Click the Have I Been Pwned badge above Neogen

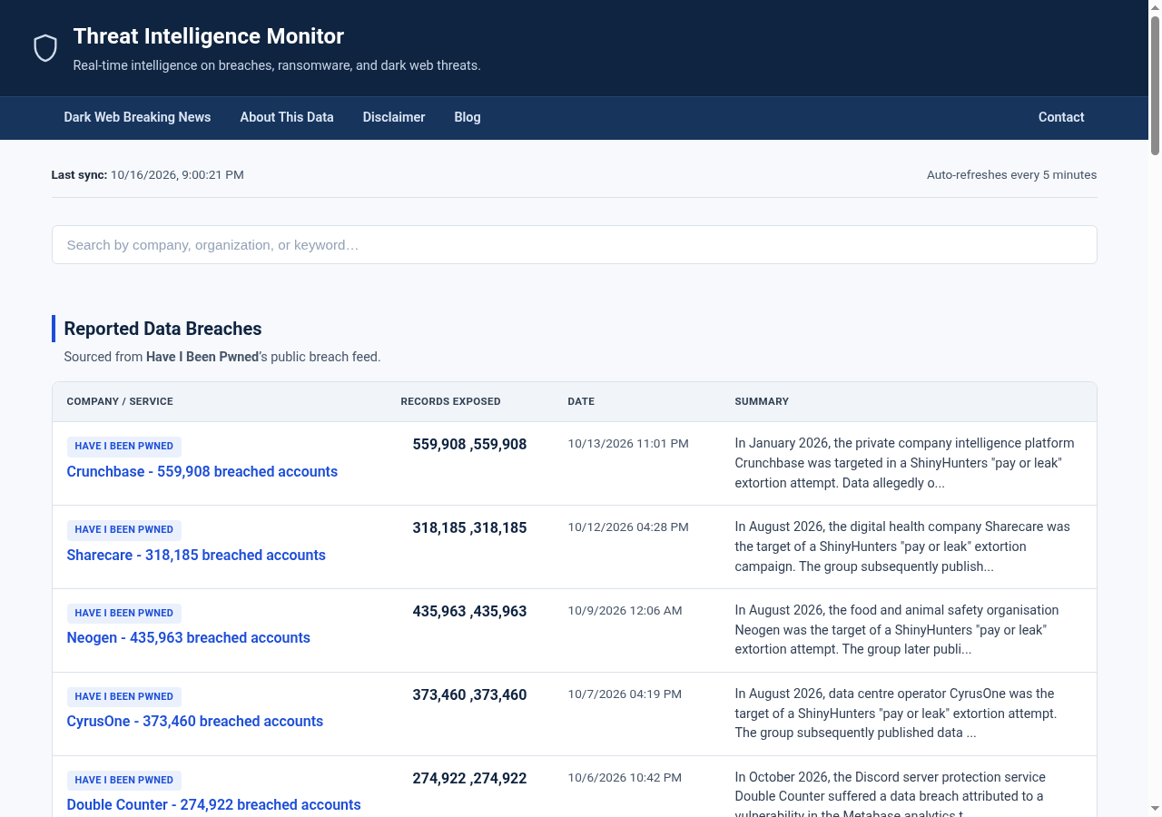pyautogui.click(x=124, y=614)
